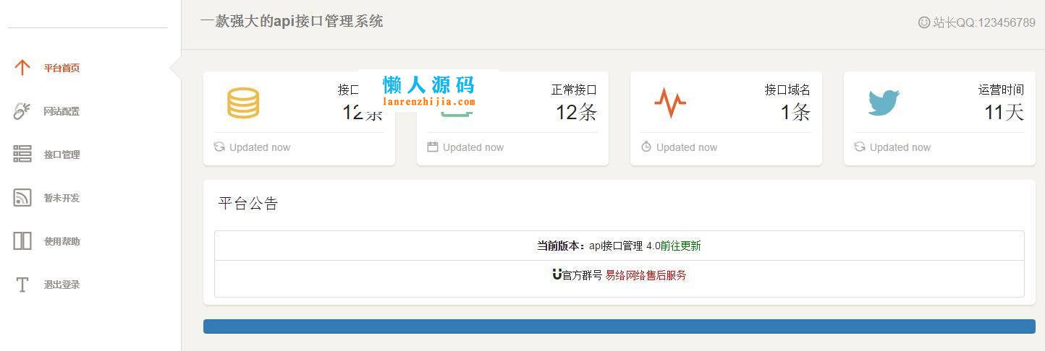Click the 接口管理 list icon
The width and height of the screenshot is (1045, 351).
click(22, 154)
